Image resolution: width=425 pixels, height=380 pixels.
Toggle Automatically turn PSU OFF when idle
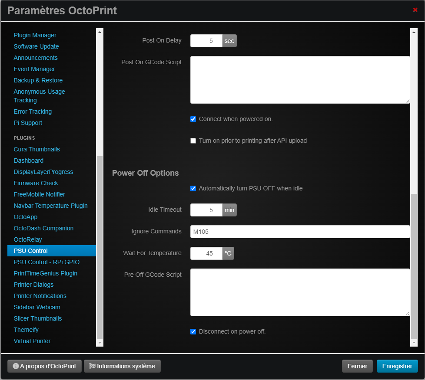coord(193,188)
